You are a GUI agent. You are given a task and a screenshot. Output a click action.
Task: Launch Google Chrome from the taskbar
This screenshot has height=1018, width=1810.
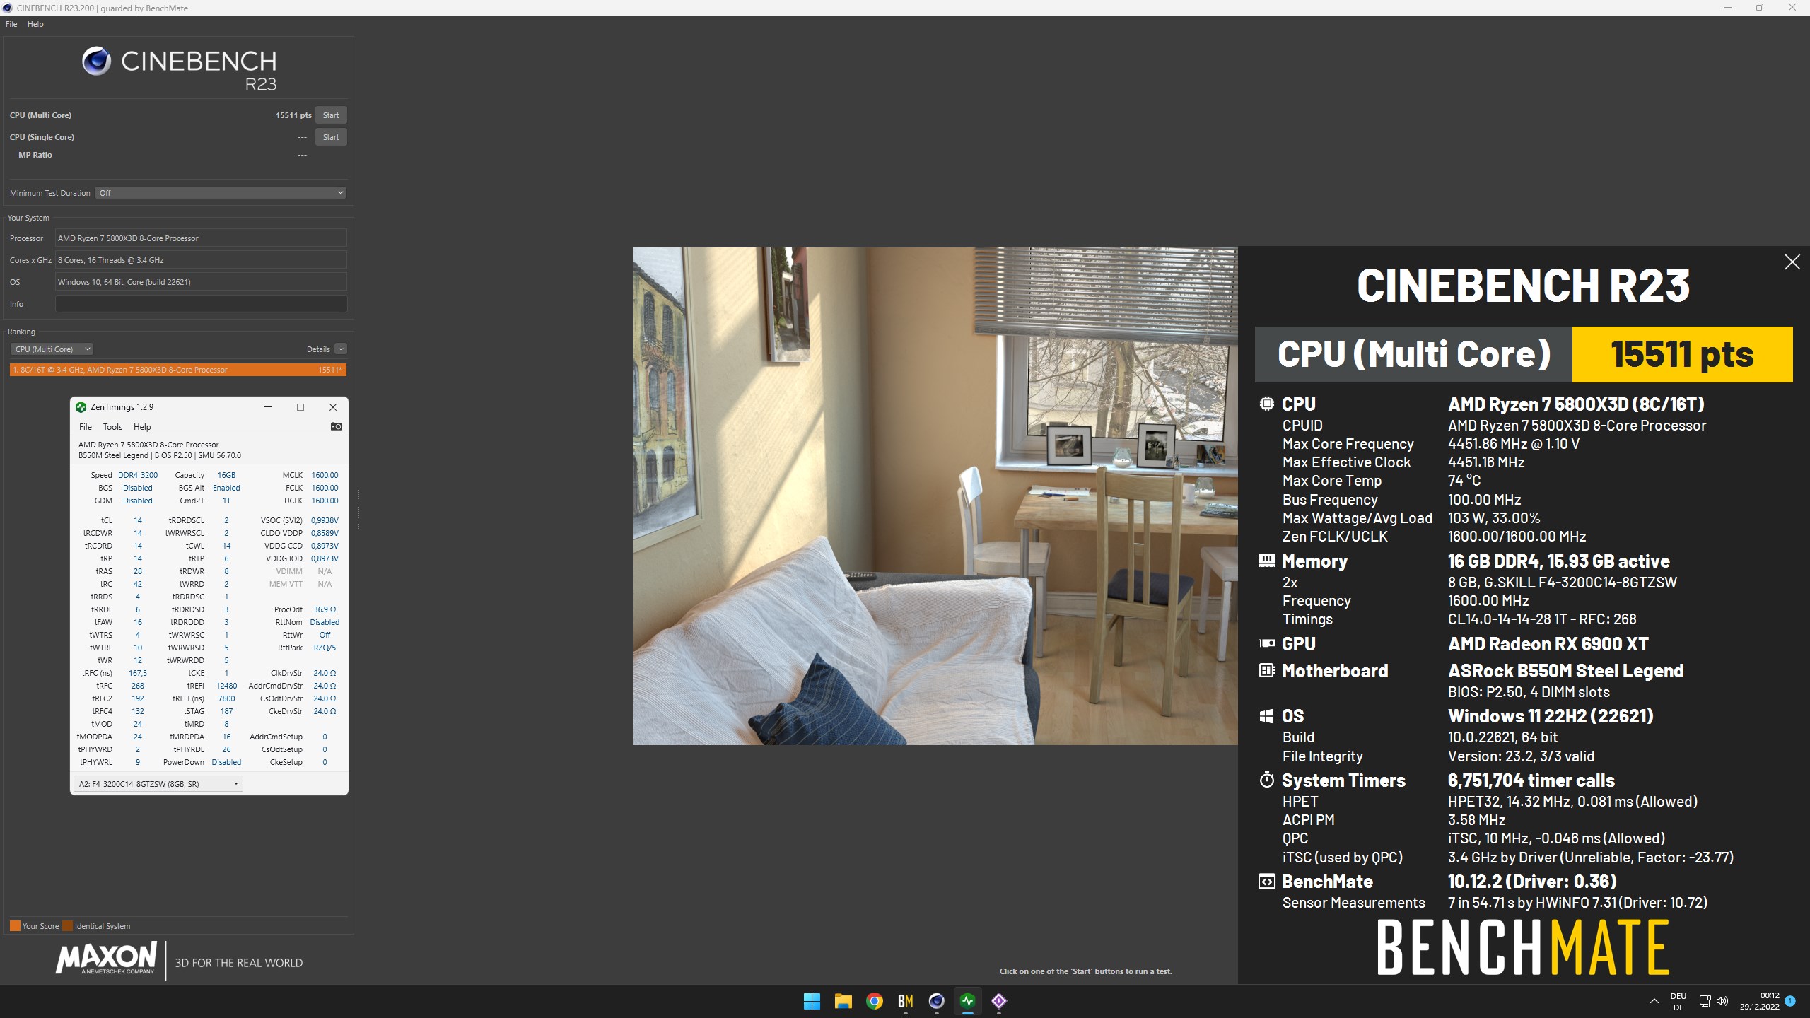click(874, 1001)
